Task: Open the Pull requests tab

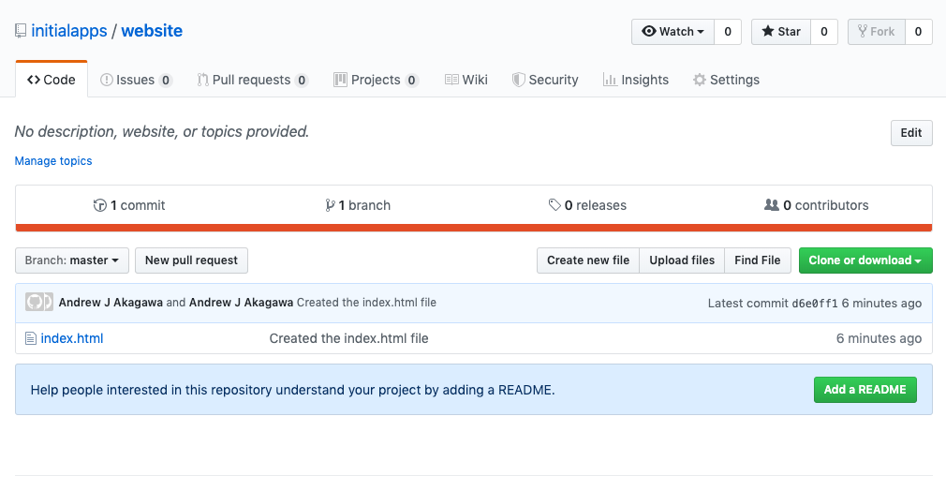Action: tap(252, 80)
